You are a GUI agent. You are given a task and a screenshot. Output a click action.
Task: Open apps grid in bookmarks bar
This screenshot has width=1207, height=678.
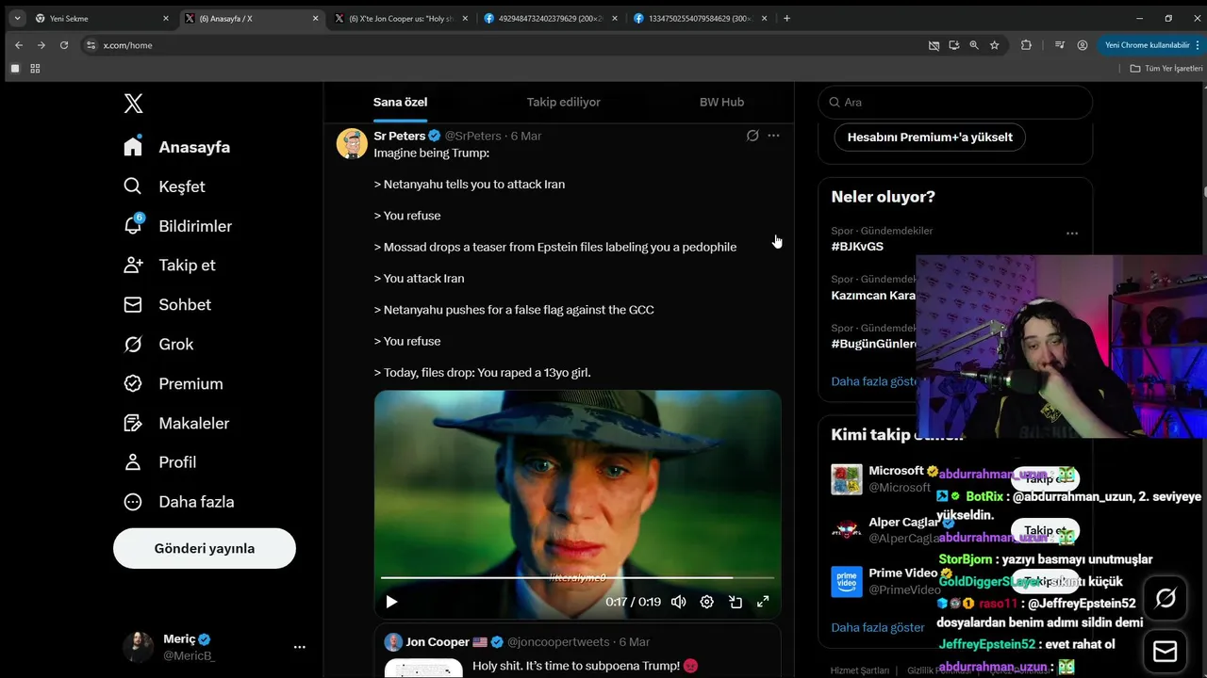[35, 68]
